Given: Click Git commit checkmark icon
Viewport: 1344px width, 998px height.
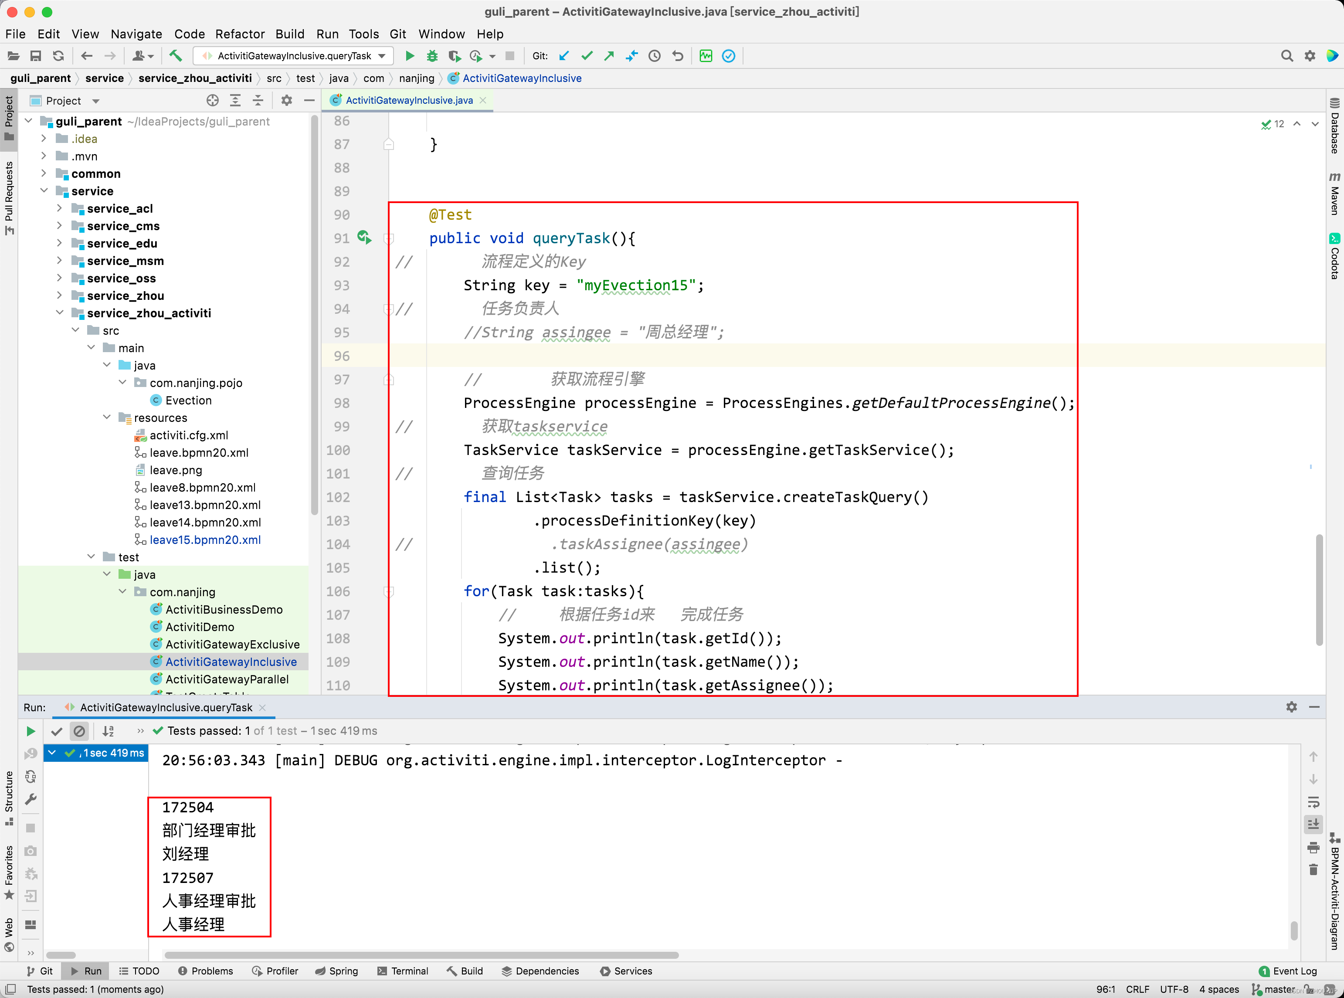Looking at the screenshot, I should 587,56.
